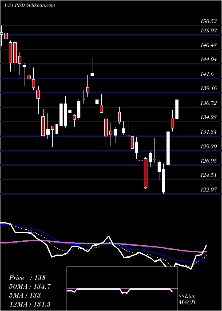222x311 pixels.
Task: Click the 139.16 price level label
Action: tap(208, 88)
